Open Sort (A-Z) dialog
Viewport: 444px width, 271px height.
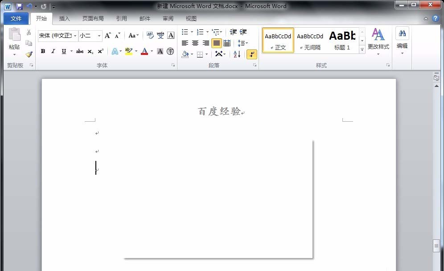click(x=237, y=54)
